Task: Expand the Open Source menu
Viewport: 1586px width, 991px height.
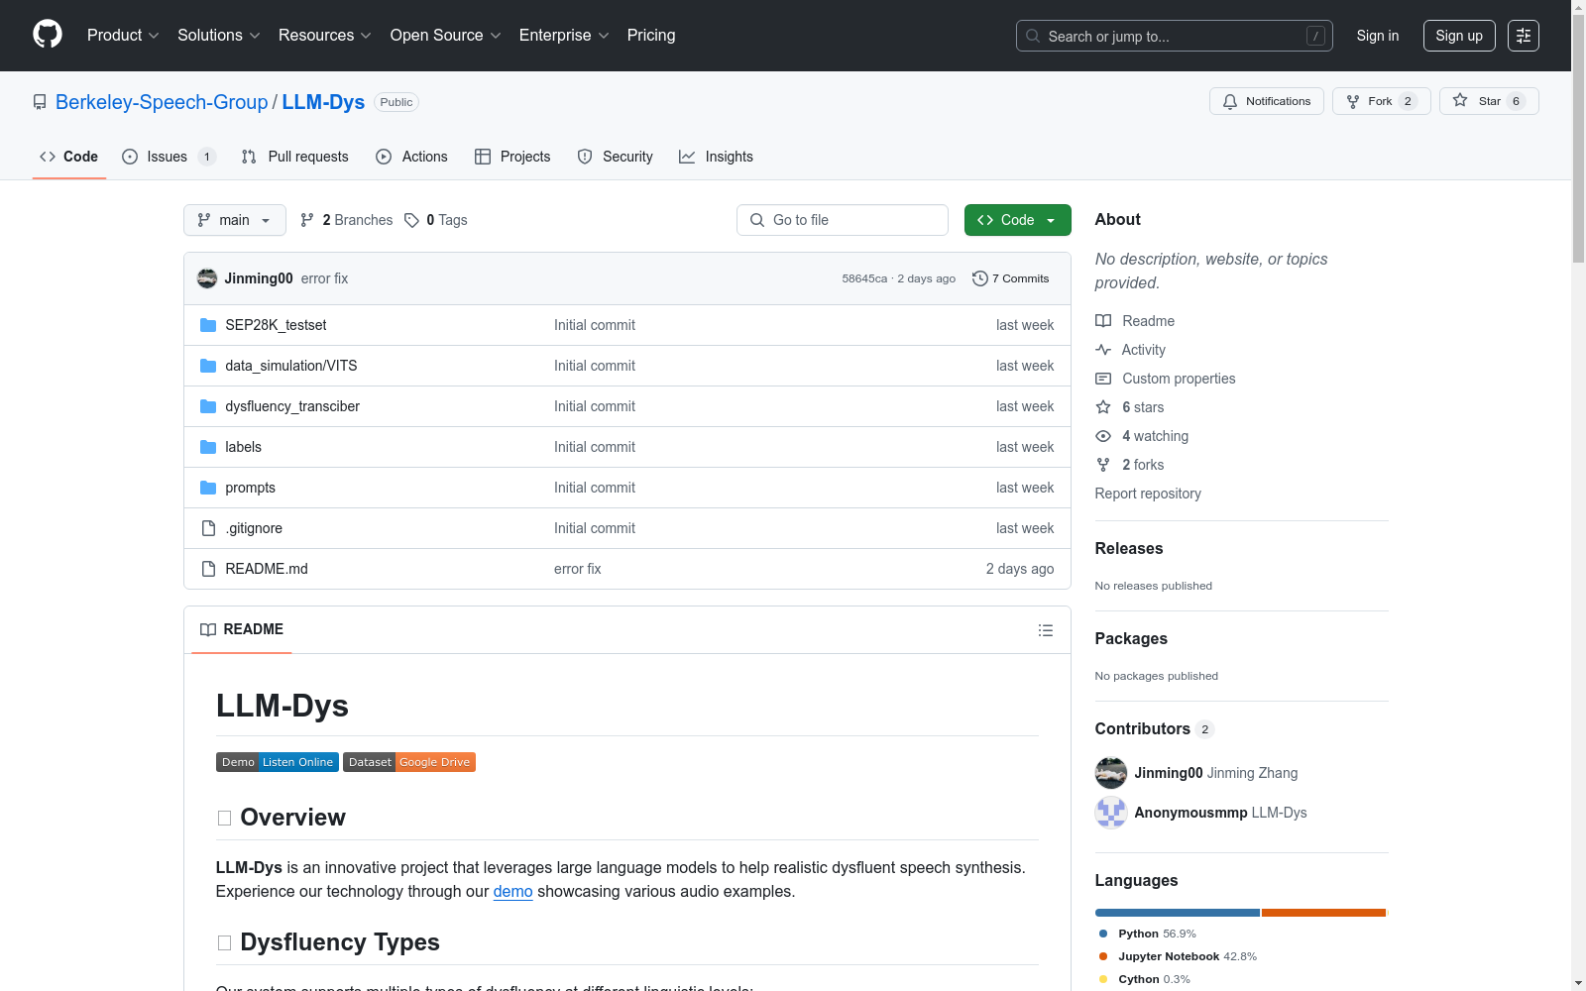Action: point(446,36)
